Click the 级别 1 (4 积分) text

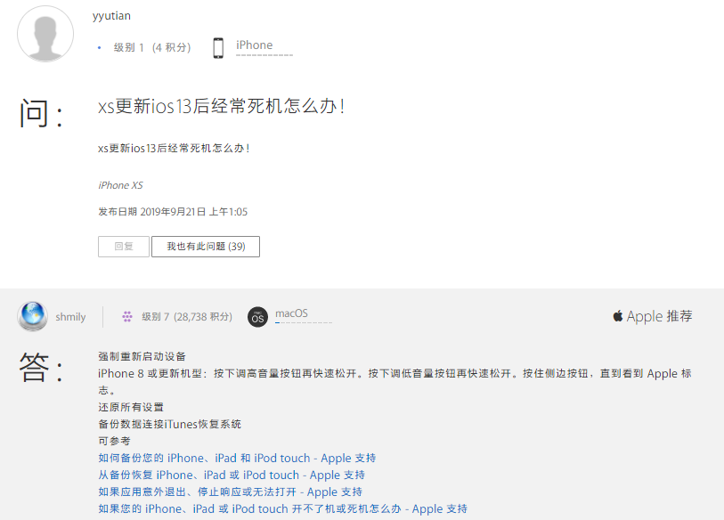coord(152,47)
